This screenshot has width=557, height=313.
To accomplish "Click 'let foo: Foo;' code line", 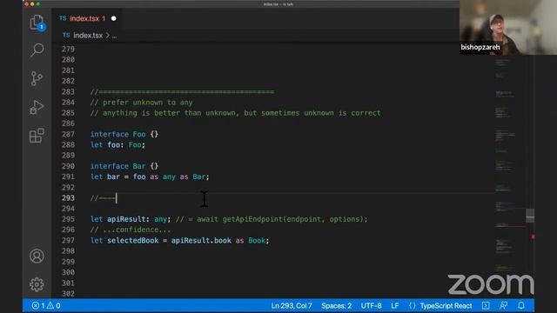I will tap(117, 145).
